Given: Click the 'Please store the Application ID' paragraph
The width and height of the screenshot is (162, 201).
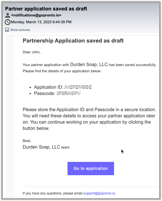Looking at the screenshot, I should (x=89, y=119).
